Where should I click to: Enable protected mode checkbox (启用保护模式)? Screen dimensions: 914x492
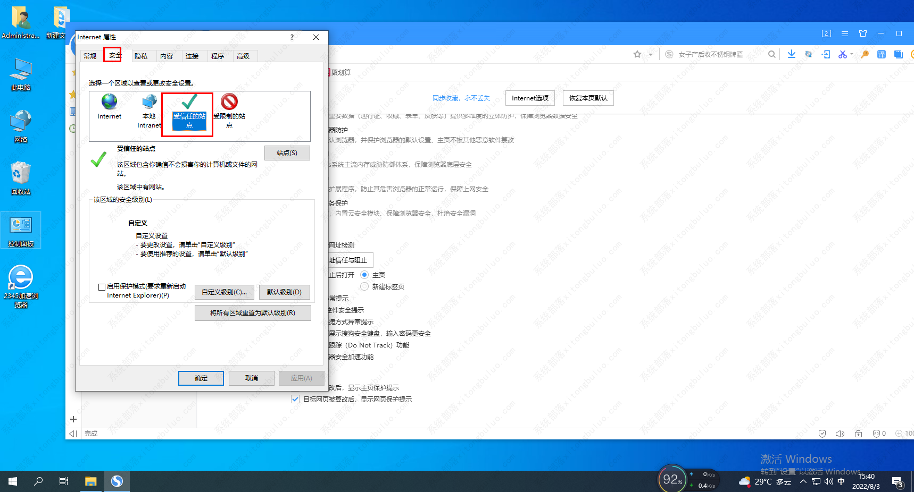[x=102, y=287]
